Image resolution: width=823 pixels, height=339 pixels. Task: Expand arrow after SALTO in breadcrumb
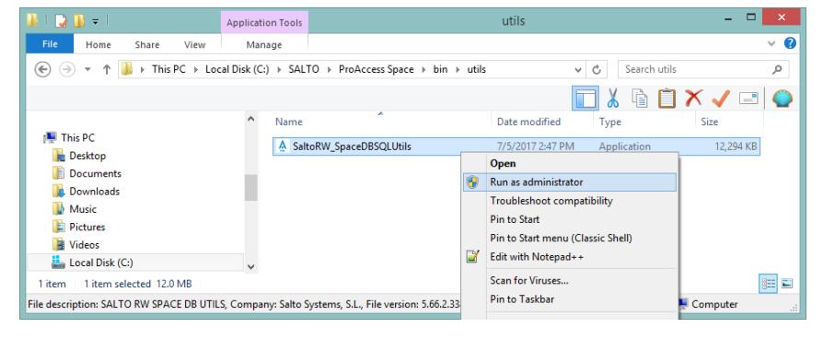click(x=329, y=69)
